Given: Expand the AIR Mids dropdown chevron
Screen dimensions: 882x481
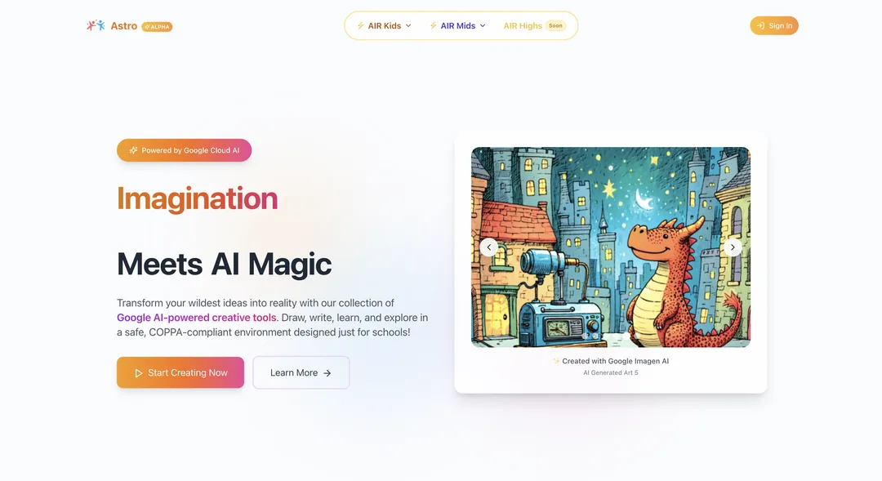Looking at the screenshot, I should (483, 26).
